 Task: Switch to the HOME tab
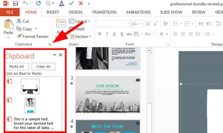point(31,12)
